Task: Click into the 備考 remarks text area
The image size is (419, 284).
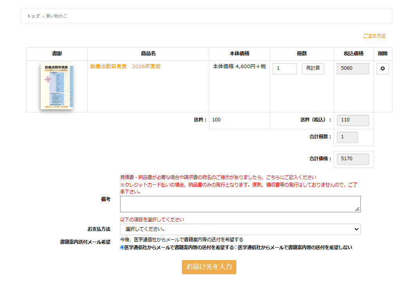Action: (x=240, y=204)
